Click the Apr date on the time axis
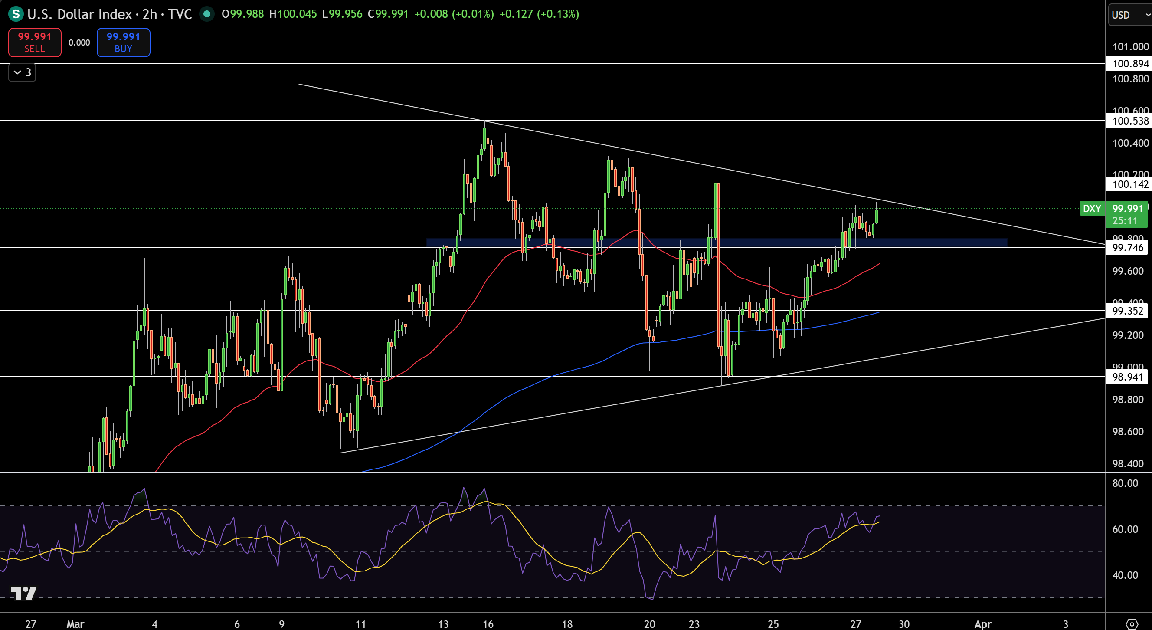The width and height of the screenshot is (1152, 630). point(983,624)
